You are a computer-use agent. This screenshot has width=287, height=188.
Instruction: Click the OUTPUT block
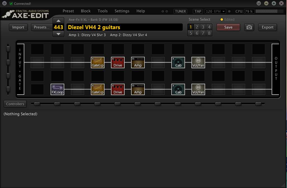[276, 69]
